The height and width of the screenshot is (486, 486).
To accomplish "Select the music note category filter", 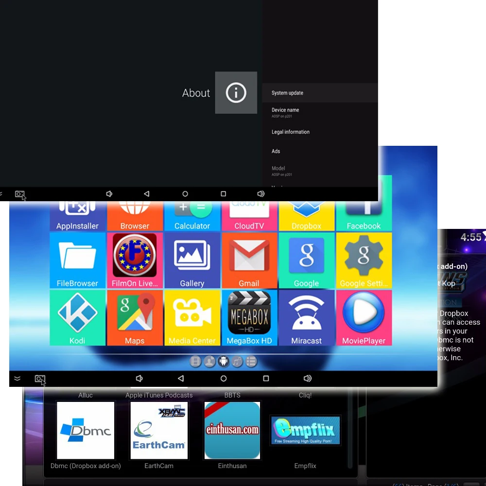I will click(238, 362).
